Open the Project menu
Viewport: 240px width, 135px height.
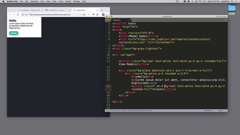click(68, 1)
